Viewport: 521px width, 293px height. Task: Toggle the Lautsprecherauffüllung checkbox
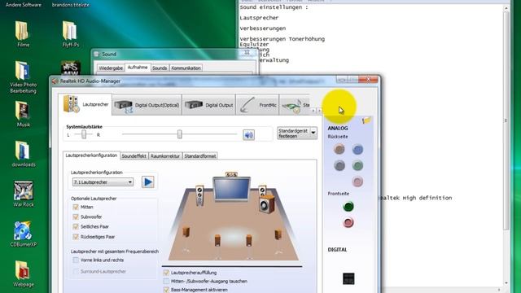click(x=166, y=273)
